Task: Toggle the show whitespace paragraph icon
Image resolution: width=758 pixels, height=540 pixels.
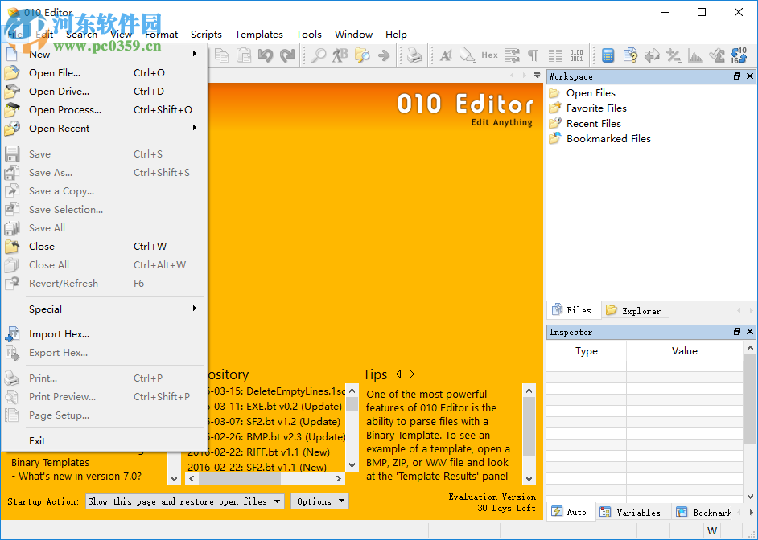Action: [x=533, y=55]
